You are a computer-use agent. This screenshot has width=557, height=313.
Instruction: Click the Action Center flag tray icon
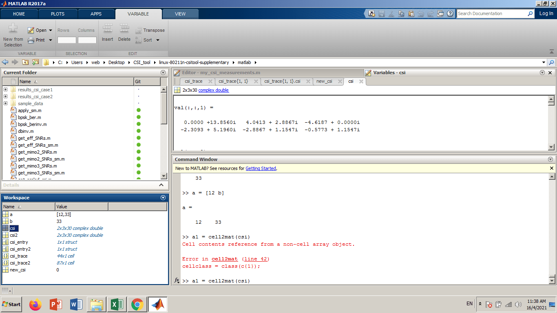[489, 304]
